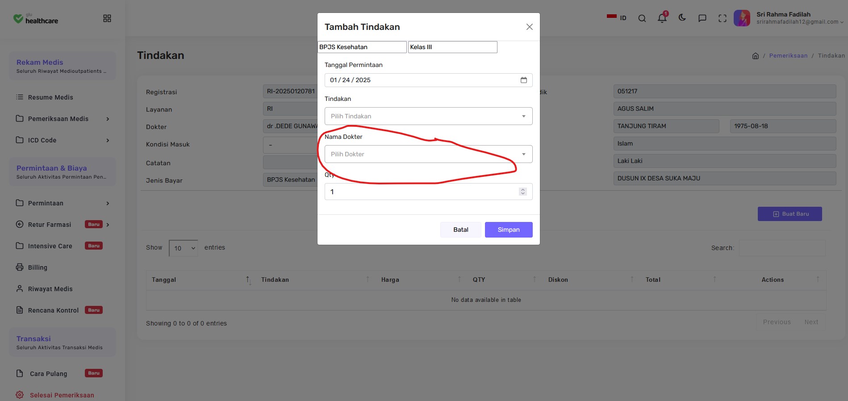
Task: Open Intensive Care in sidebar
Action: (x=50, y=246)
